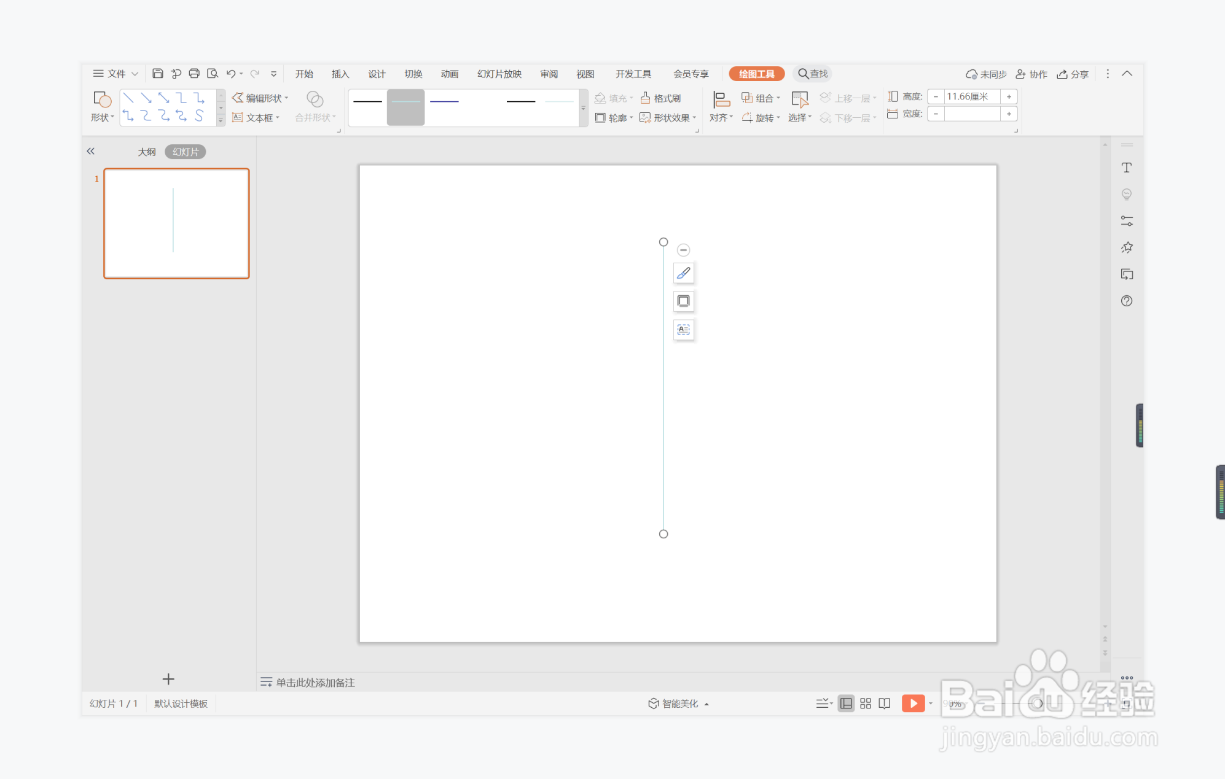This screenshot has height=779, width=1225.
Task: Click the double-arrow line shape in gallery
Action: pos(163,98)
